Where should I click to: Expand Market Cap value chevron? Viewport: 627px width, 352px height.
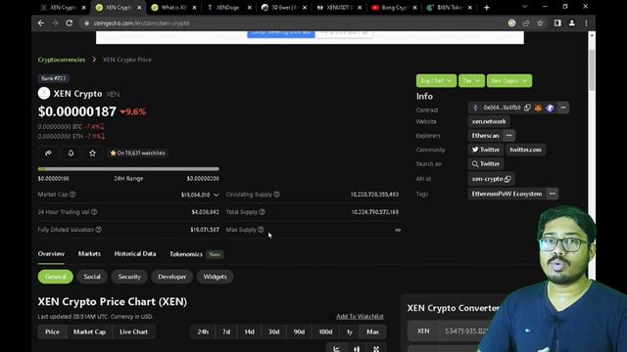tap(216, 195)
